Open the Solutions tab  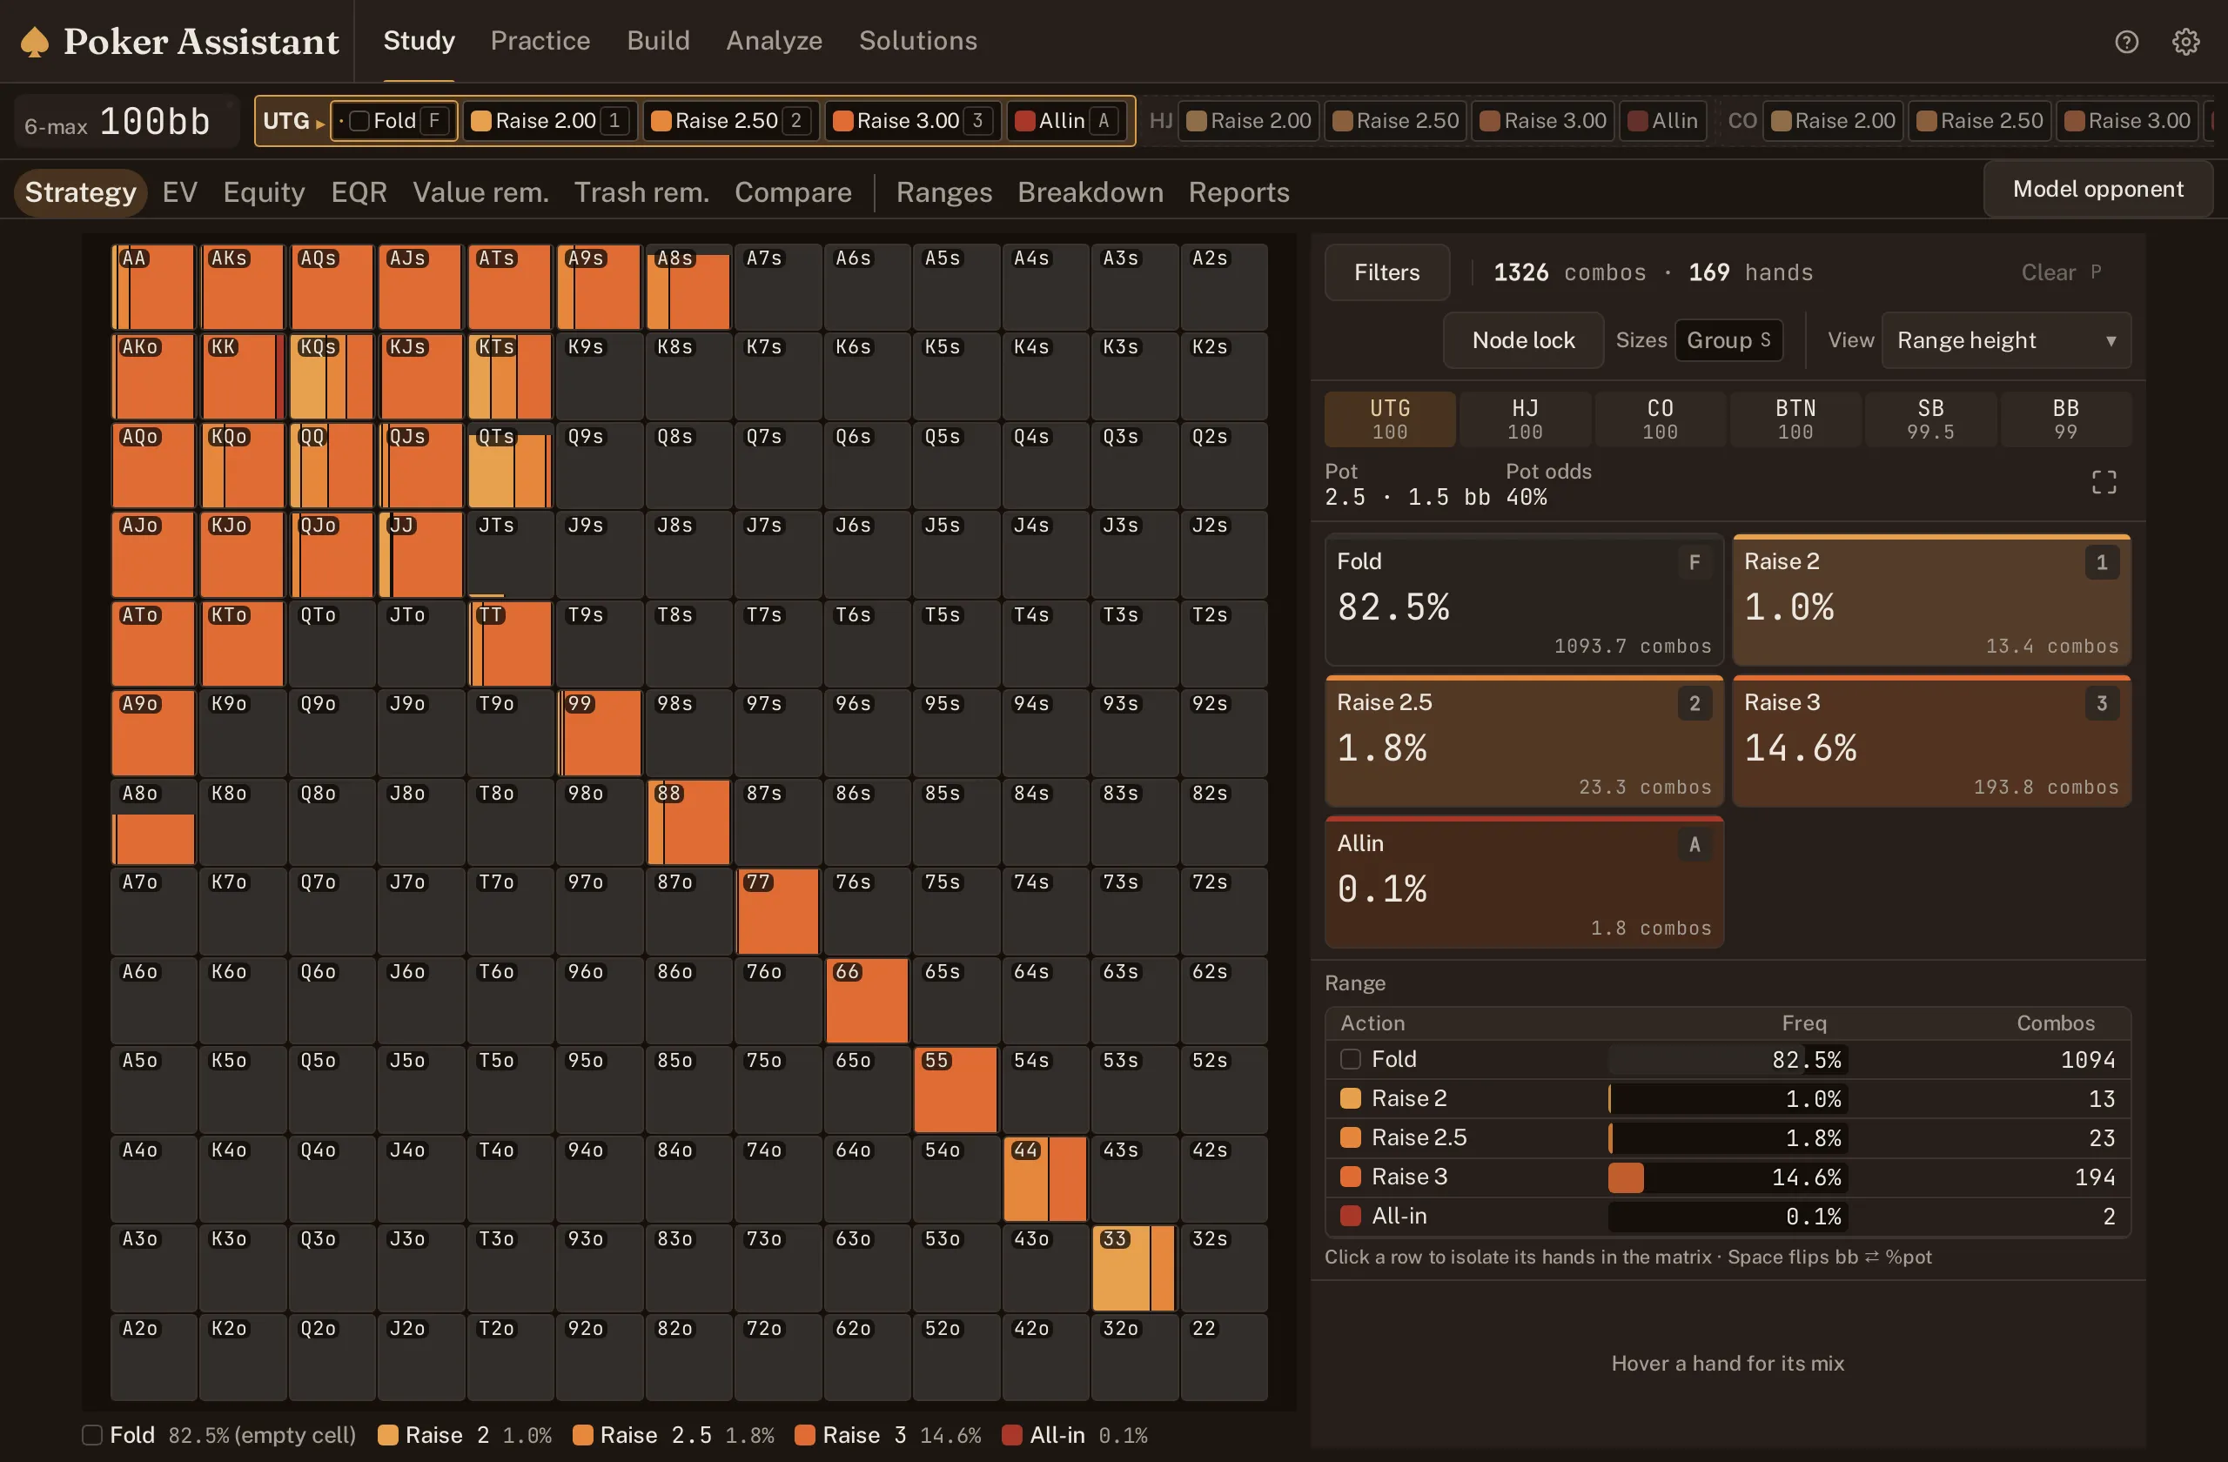918,40
